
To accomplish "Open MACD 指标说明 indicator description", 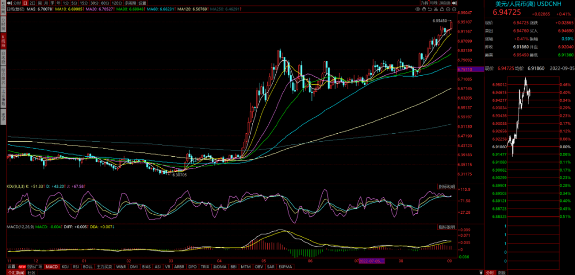I will pos(447,227).
